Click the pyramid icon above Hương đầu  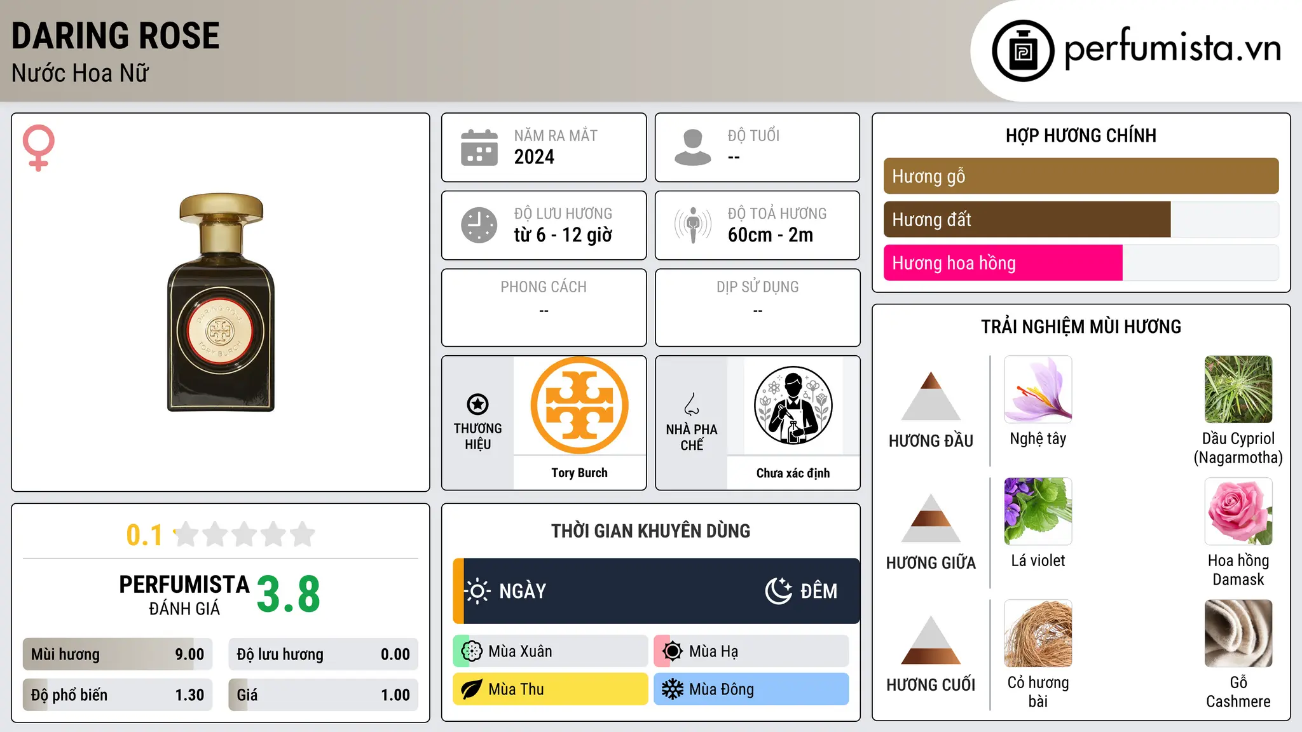click(x=931, y=396)
